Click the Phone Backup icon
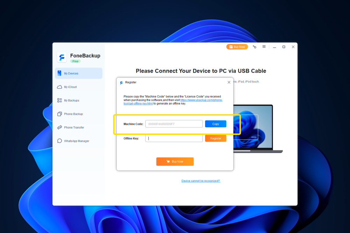The height and width of the screenshot is (233, 350). (59, 114)
